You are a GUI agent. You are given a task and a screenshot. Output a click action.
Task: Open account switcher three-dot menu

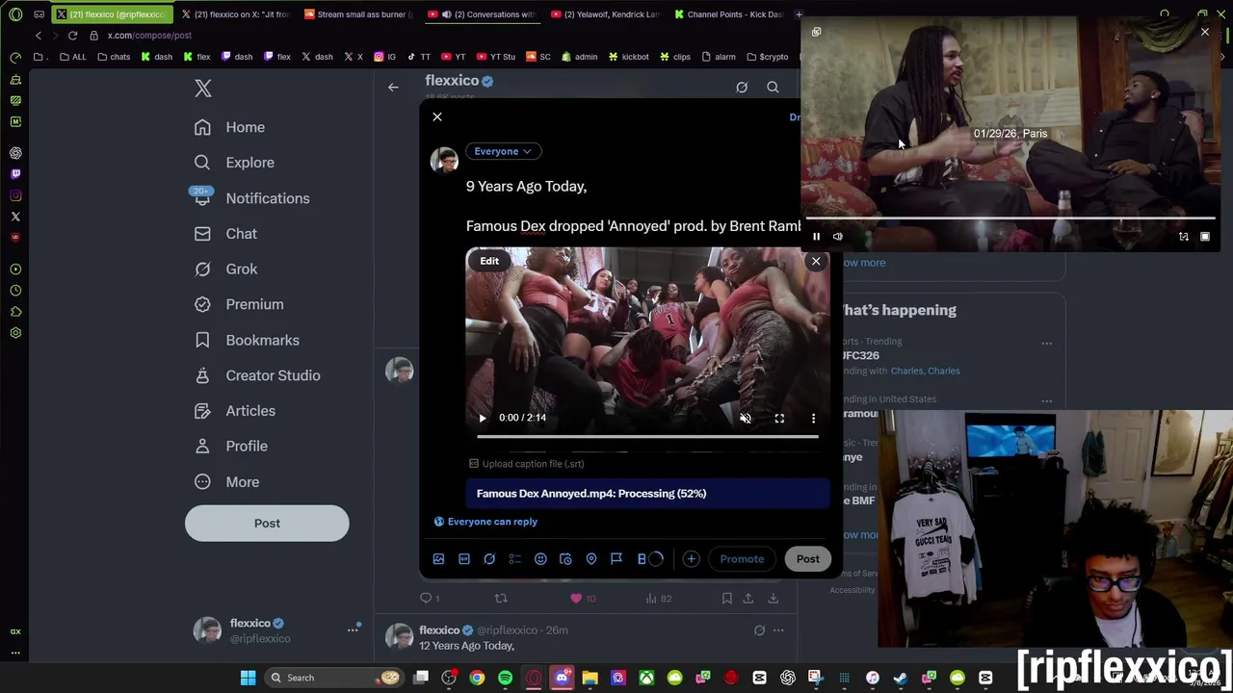(x=353, y=630)
